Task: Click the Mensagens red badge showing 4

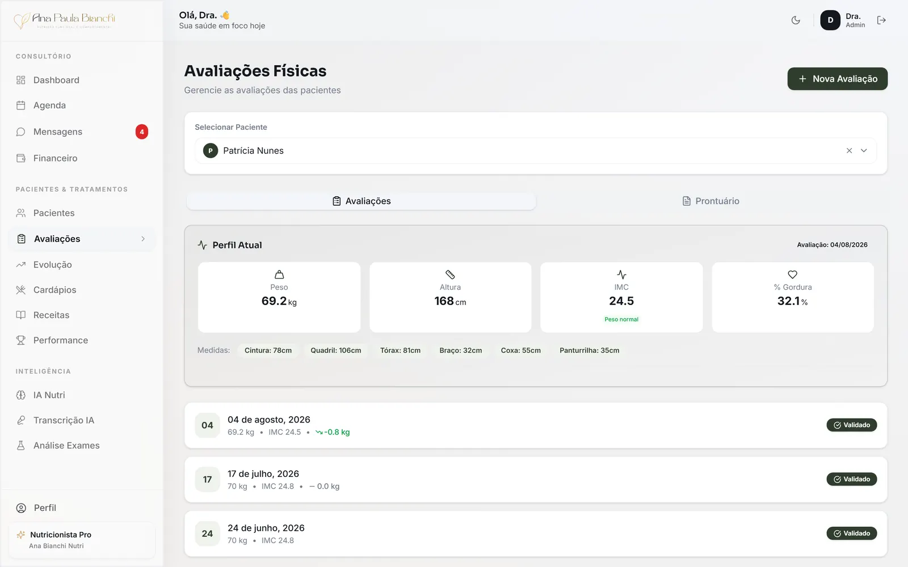Action: click(x=142, y=132)
